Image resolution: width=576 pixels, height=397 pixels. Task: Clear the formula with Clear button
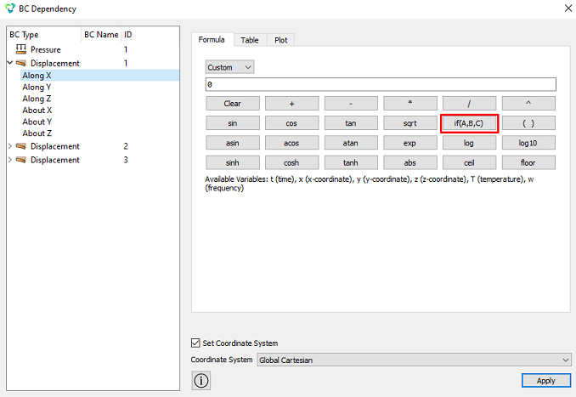tap(233, 104)
